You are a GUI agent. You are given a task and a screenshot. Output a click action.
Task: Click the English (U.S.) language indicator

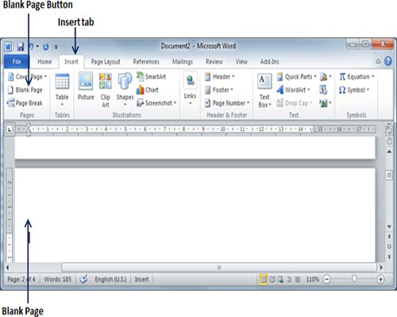coord(110,279)
